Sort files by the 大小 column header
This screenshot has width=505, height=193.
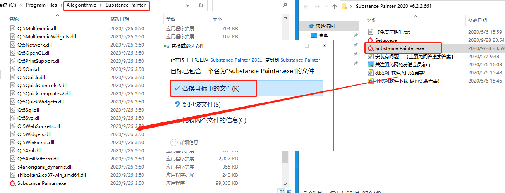217,19
